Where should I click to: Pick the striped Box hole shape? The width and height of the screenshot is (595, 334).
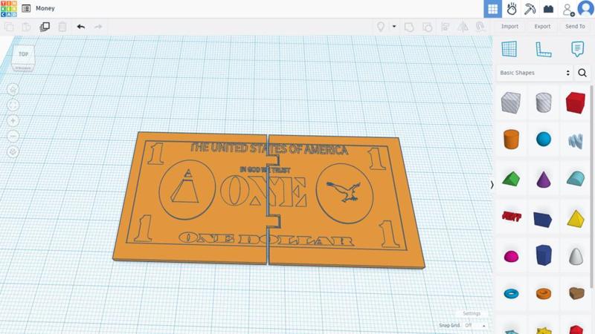pos(511,102)
